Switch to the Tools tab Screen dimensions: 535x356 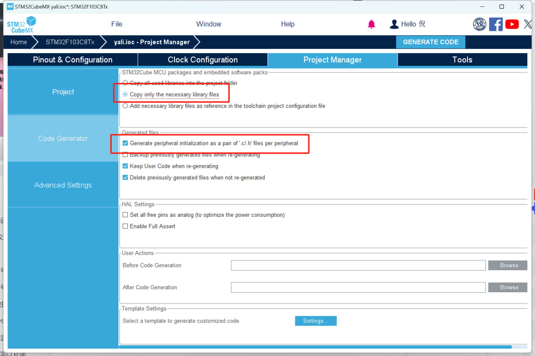coord(462,60)
